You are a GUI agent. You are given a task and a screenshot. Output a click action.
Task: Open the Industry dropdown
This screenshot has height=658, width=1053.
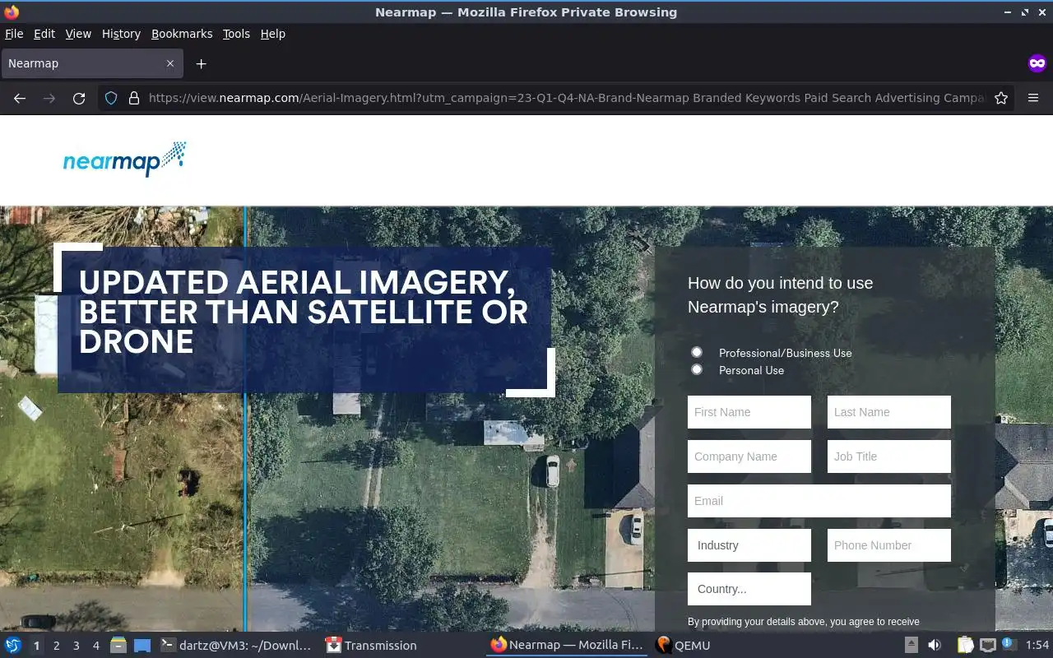(749, 545)
